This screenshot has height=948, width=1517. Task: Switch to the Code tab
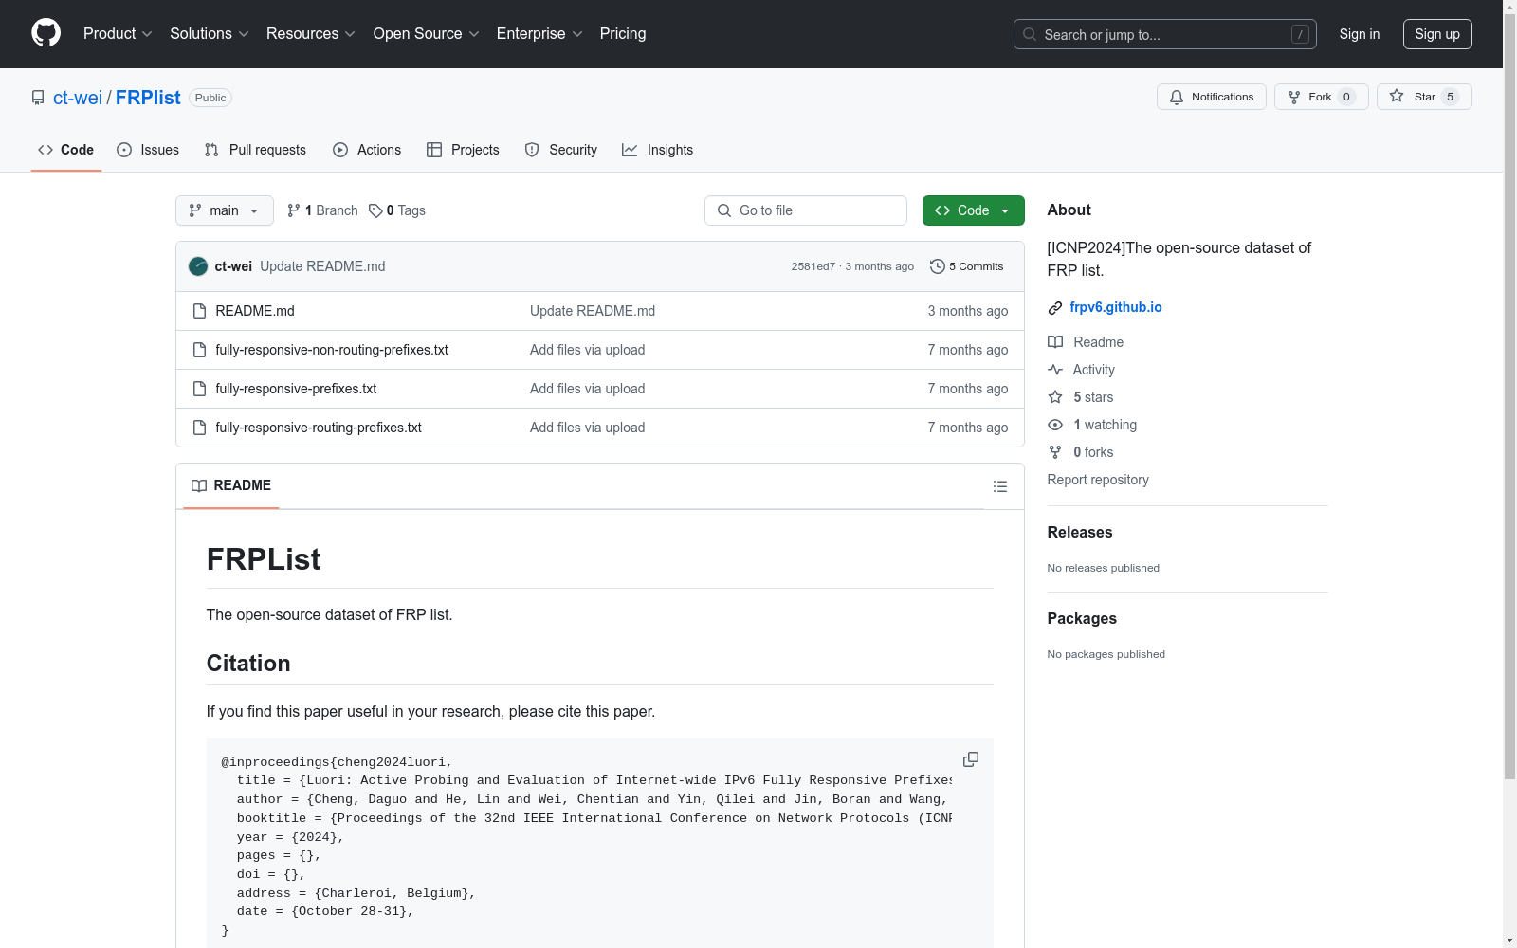[66, 150]
